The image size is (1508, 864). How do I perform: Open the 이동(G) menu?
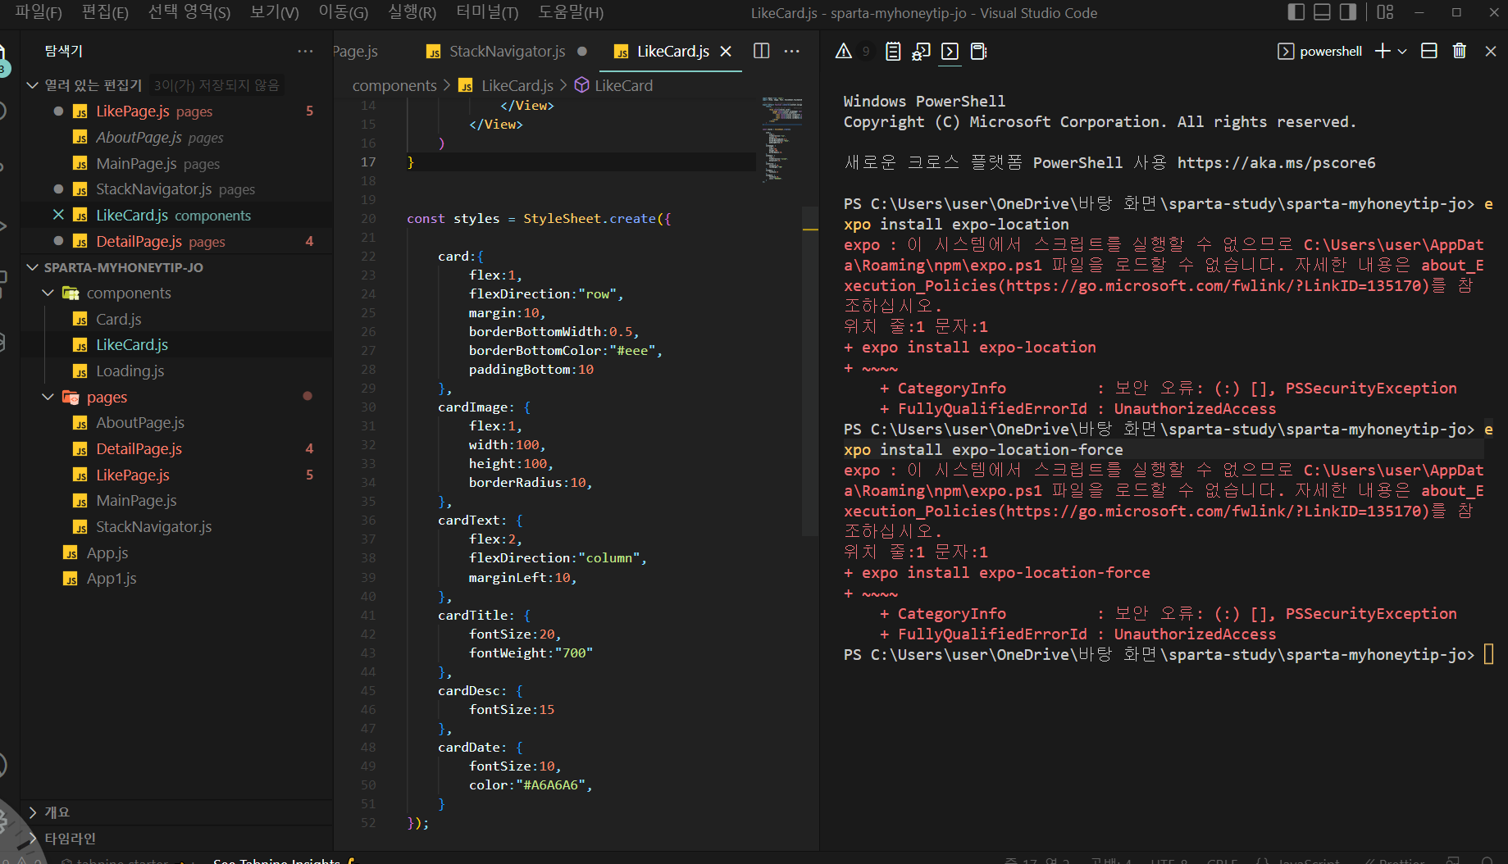[x=344, y=12]
